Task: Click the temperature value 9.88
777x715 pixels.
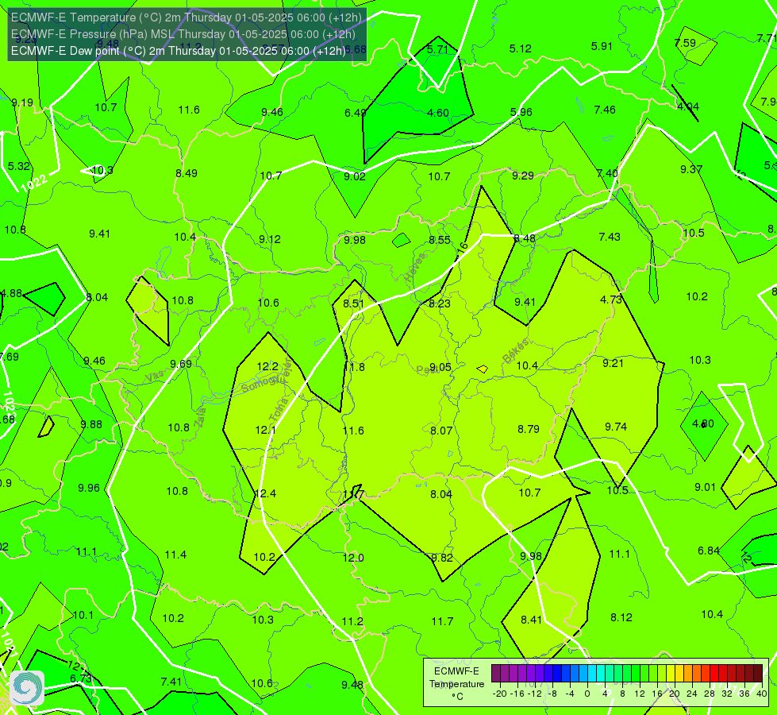Action: [91, 424]
